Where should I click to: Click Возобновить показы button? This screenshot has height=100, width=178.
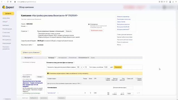(97, 31)
